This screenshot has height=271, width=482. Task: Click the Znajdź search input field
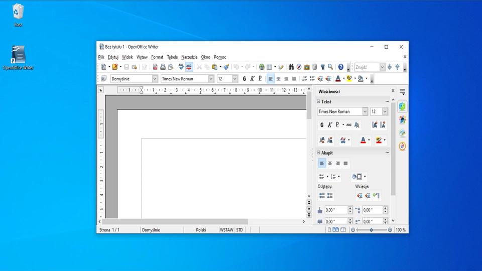pyautogui.click(x=366, y=67)
